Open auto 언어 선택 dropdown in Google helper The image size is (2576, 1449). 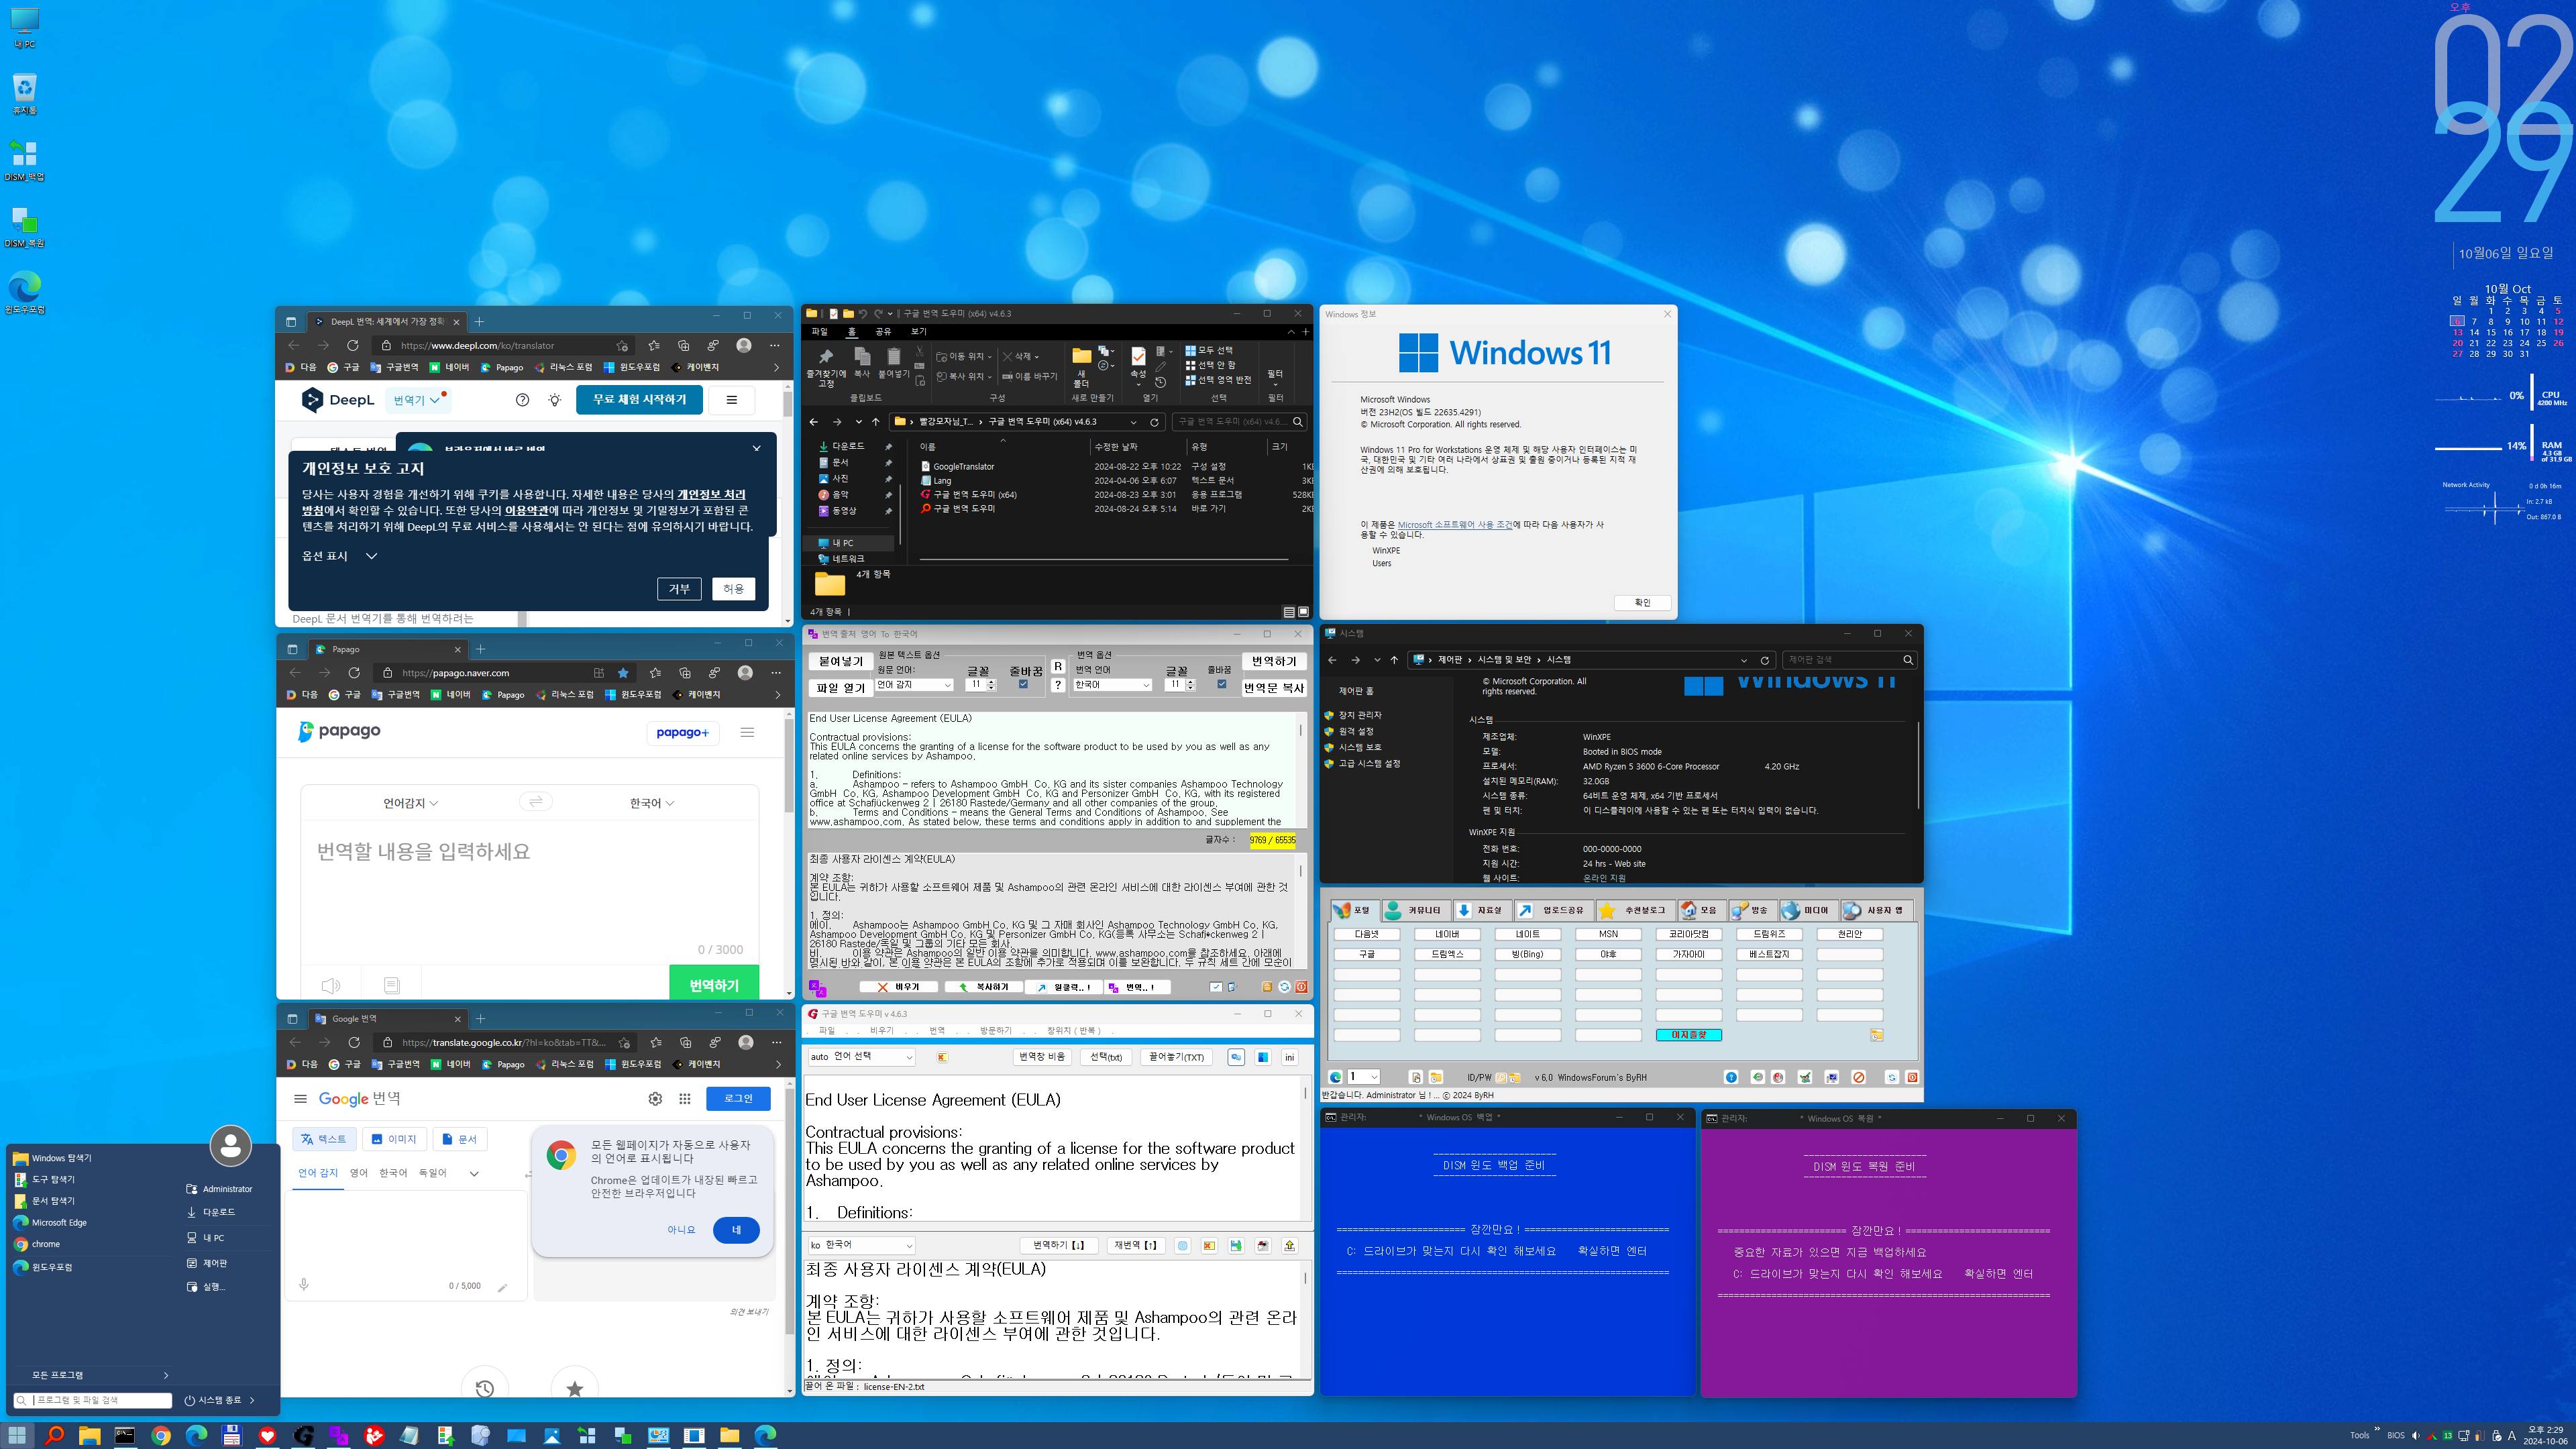[861, 1057]
